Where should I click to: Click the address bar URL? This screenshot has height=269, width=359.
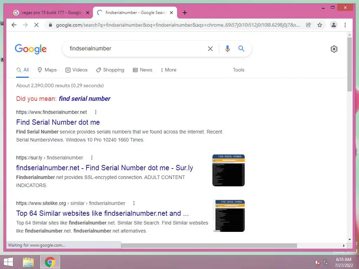(x=178, y=25)
